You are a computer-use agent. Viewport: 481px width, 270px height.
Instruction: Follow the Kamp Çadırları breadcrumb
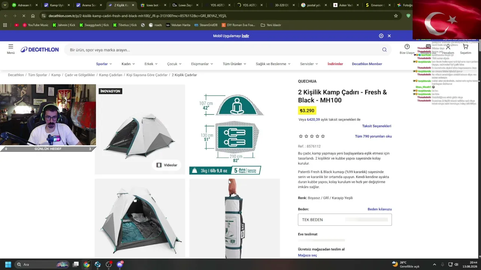point(110,75)
